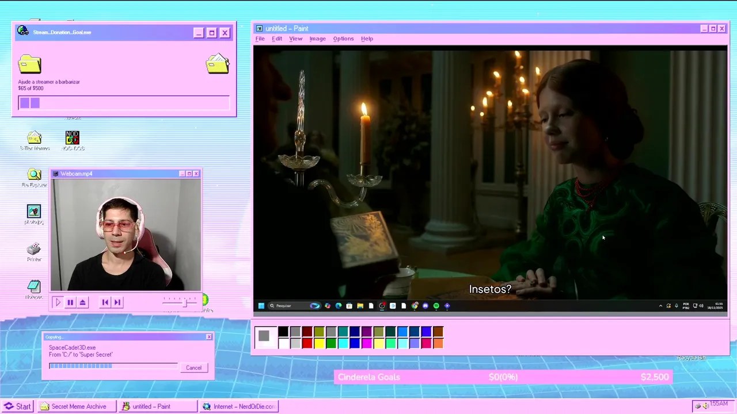The width and height of the screenshot is (737, 414).
Task: Pick the bright red palette swatch
Action: point(307,343)
